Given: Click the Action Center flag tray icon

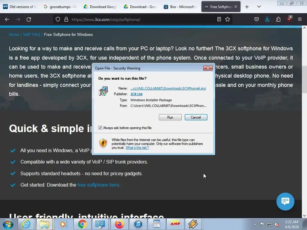Looking at the screenshot, I should coord(262,224).
